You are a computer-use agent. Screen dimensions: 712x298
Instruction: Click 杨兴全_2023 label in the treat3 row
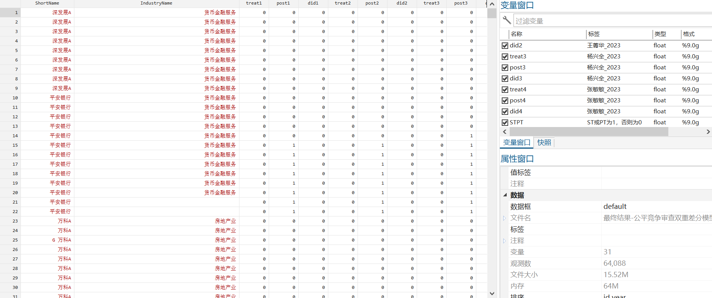coord(603,56)
